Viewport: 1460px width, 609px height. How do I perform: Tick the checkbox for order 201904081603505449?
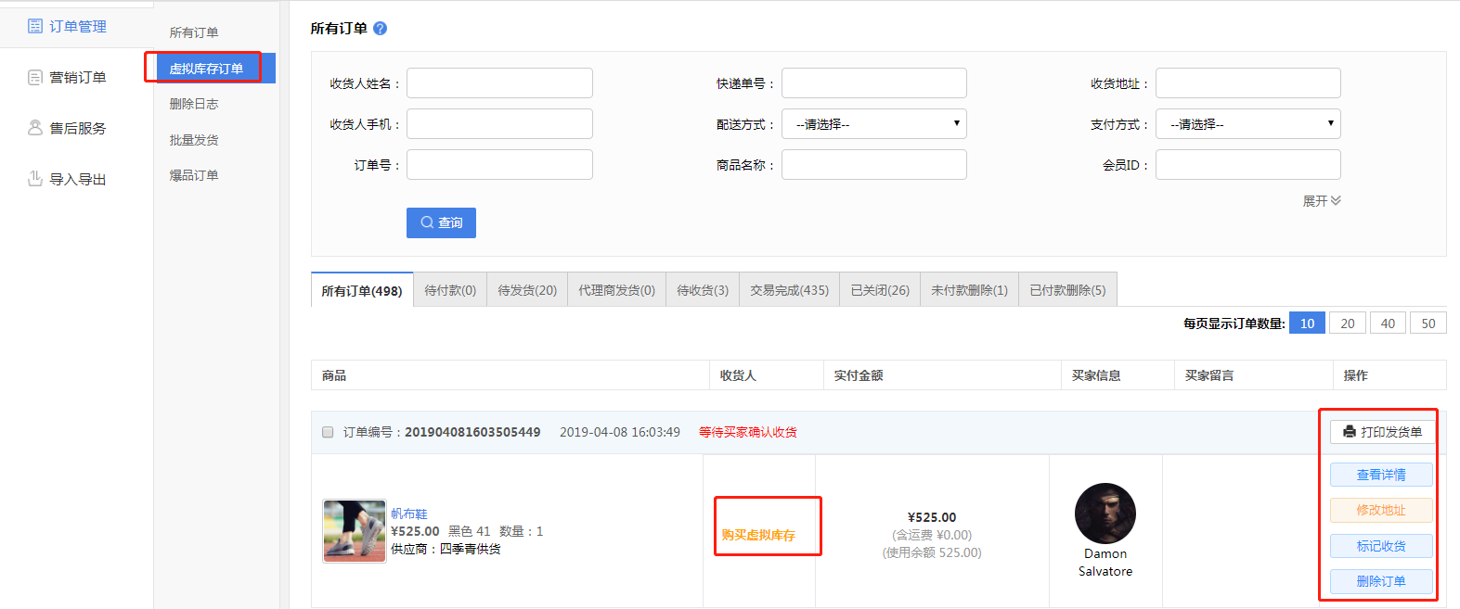[328, 432]
